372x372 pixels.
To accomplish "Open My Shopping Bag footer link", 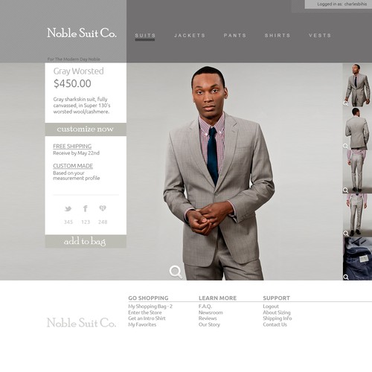I will pyautogui.click(x=150, y=307).
